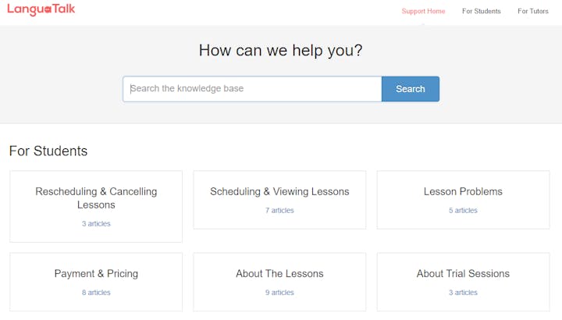Click the 9 articles link
Viewport: 562px width, 320px height.
279,293
